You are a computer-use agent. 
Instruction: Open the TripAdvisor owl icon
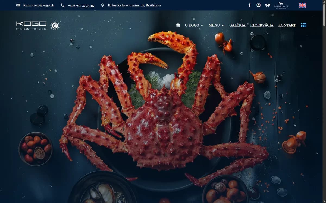268,5
